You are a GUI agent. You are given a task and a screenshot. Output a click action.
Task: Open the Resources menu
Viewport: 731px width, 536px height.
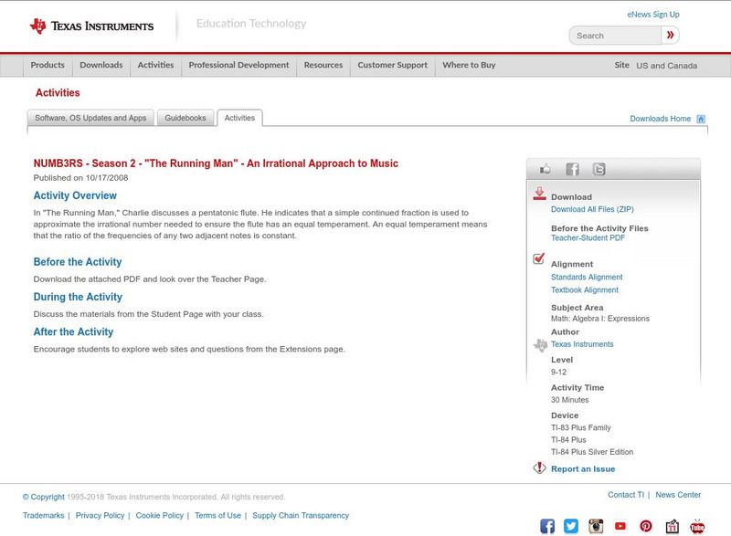[x=323, y=65]
